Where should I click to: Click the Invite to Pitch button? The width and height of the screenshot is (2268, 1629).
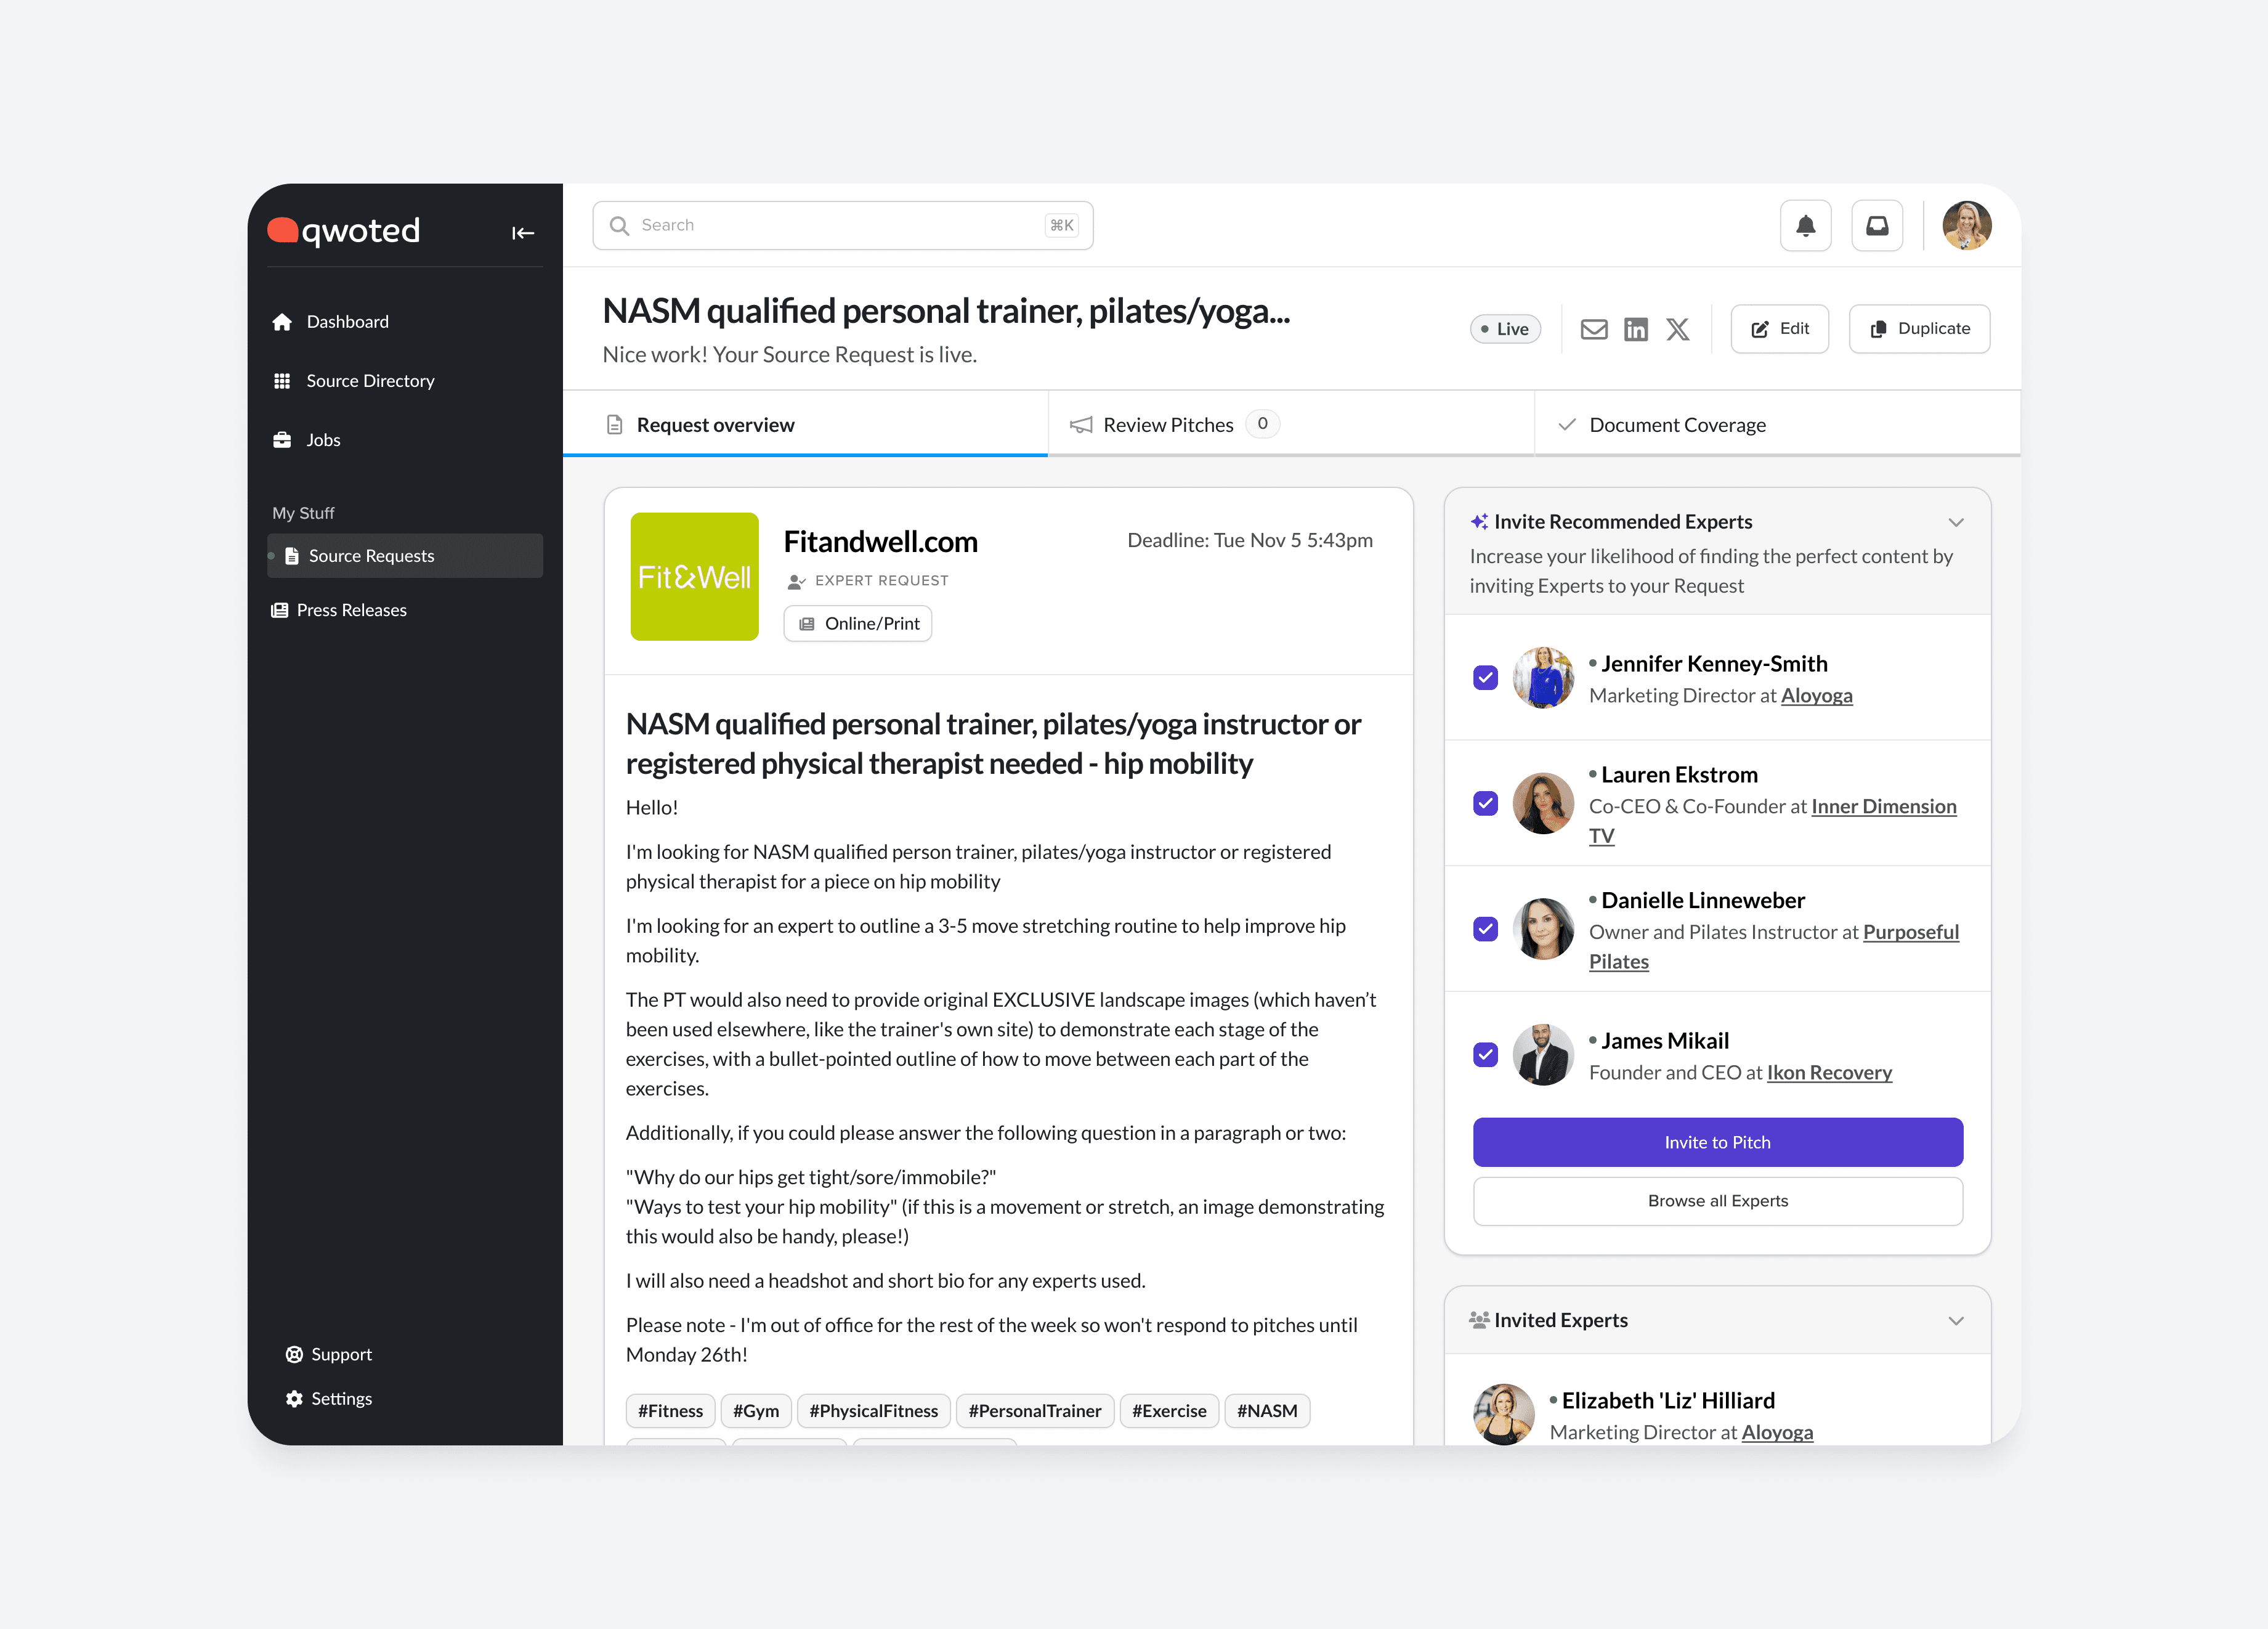tap(1717, 1142)
